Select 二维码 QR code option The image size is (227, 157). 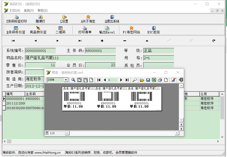[61, 30]
